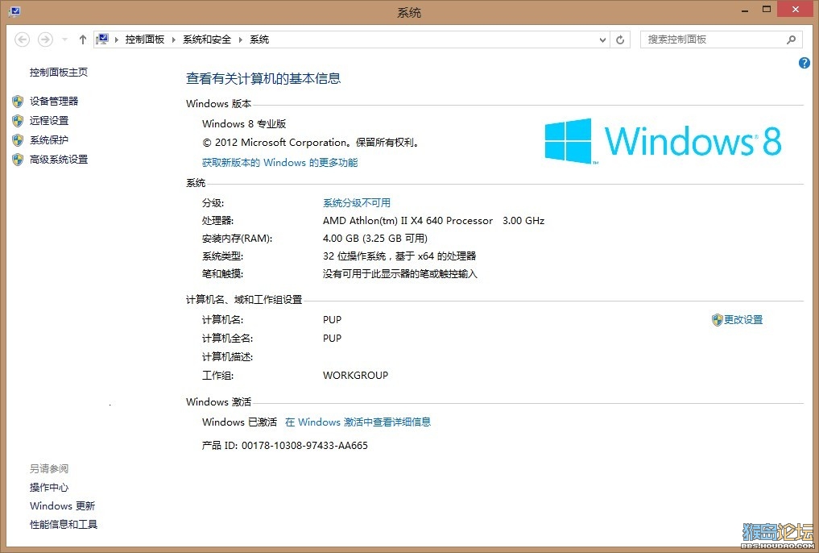
Task: Click the computer icon in the address bar
Action: [102, 39]
